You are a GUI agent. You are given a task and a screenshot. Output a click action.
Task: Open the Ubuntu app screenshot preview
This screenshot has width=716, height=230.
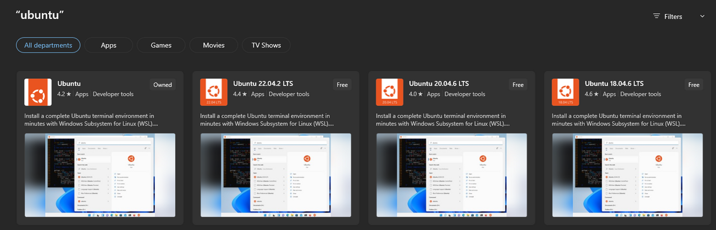tap(100, 175)
